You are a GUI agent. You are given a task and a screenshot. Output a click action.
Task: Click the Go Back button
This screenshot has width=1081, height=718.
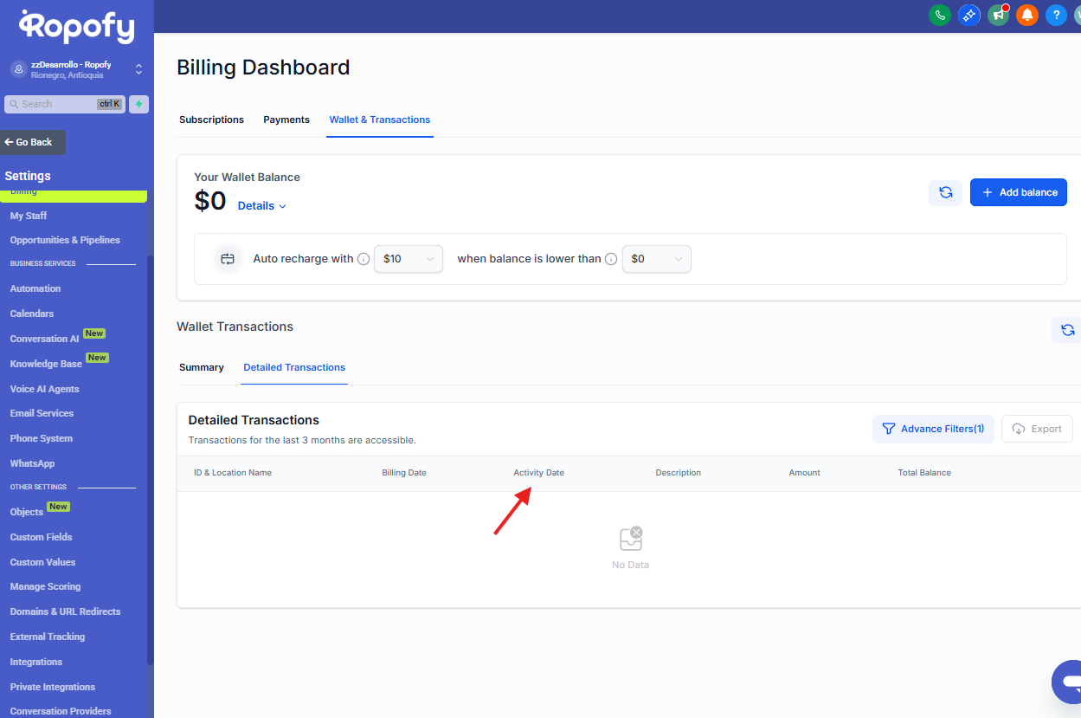(33, 142)
